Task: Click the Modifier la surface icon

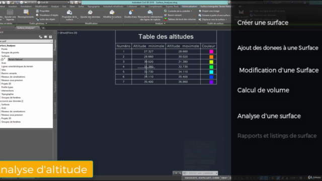Action: tap(112, 13)
